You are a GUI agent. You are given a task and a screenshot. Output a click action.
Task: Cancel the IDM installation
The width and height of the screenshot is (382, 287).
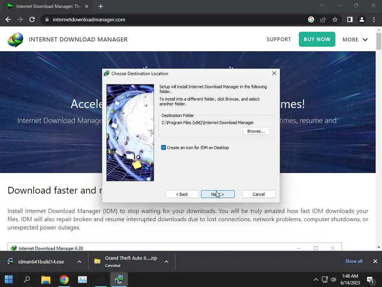point(259,194)
